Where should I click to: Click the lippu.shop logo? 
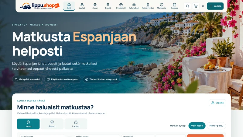(40, 6)
